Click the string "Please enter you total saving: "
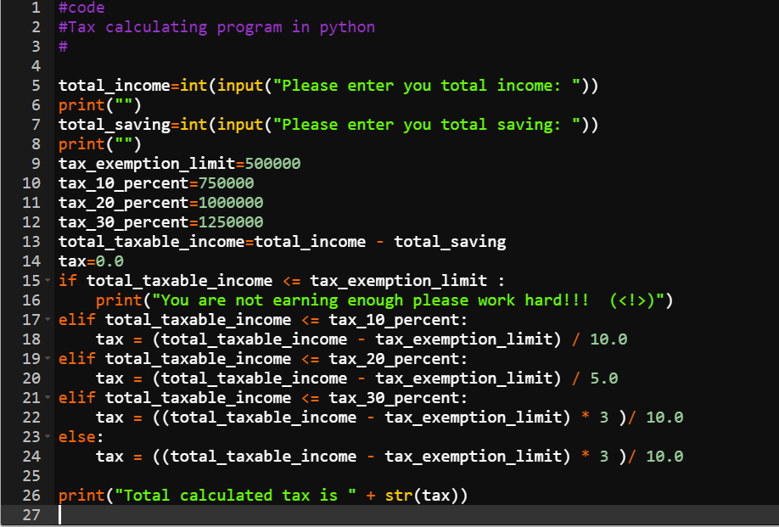 pyautogui.click(x=426, y=125)
